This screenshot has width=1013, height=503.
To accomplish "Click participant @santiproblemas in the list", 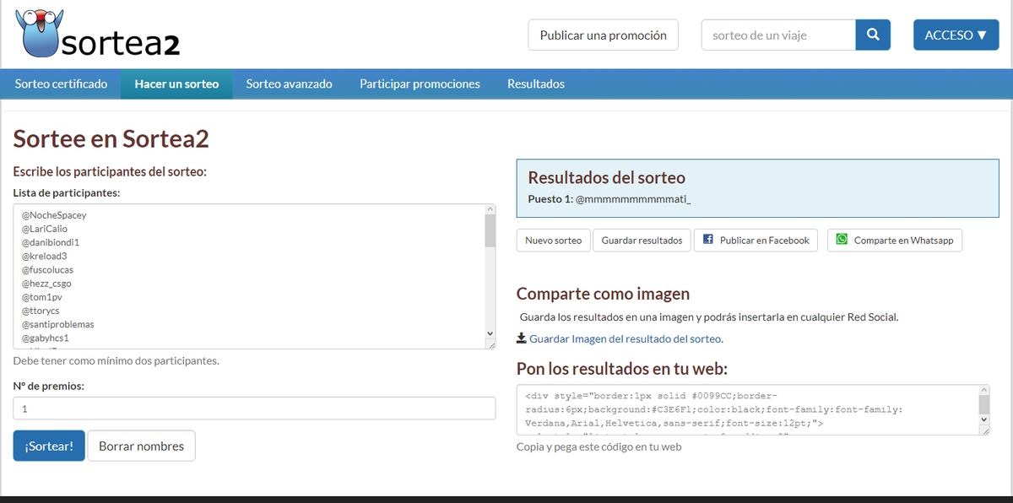I will (57, 324).
